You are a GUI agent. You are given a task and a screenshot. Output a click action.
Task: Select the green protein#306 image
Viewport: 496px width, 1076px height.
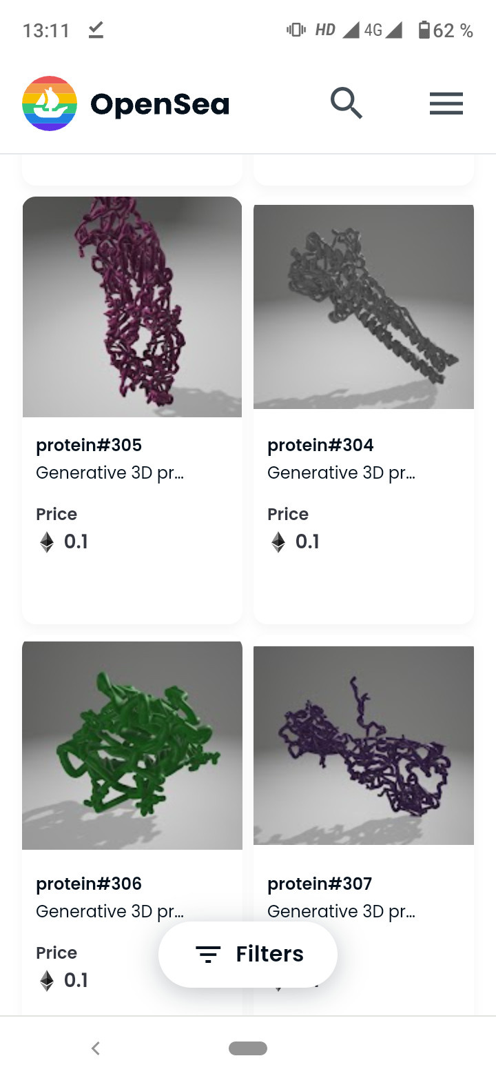[132, 746]
